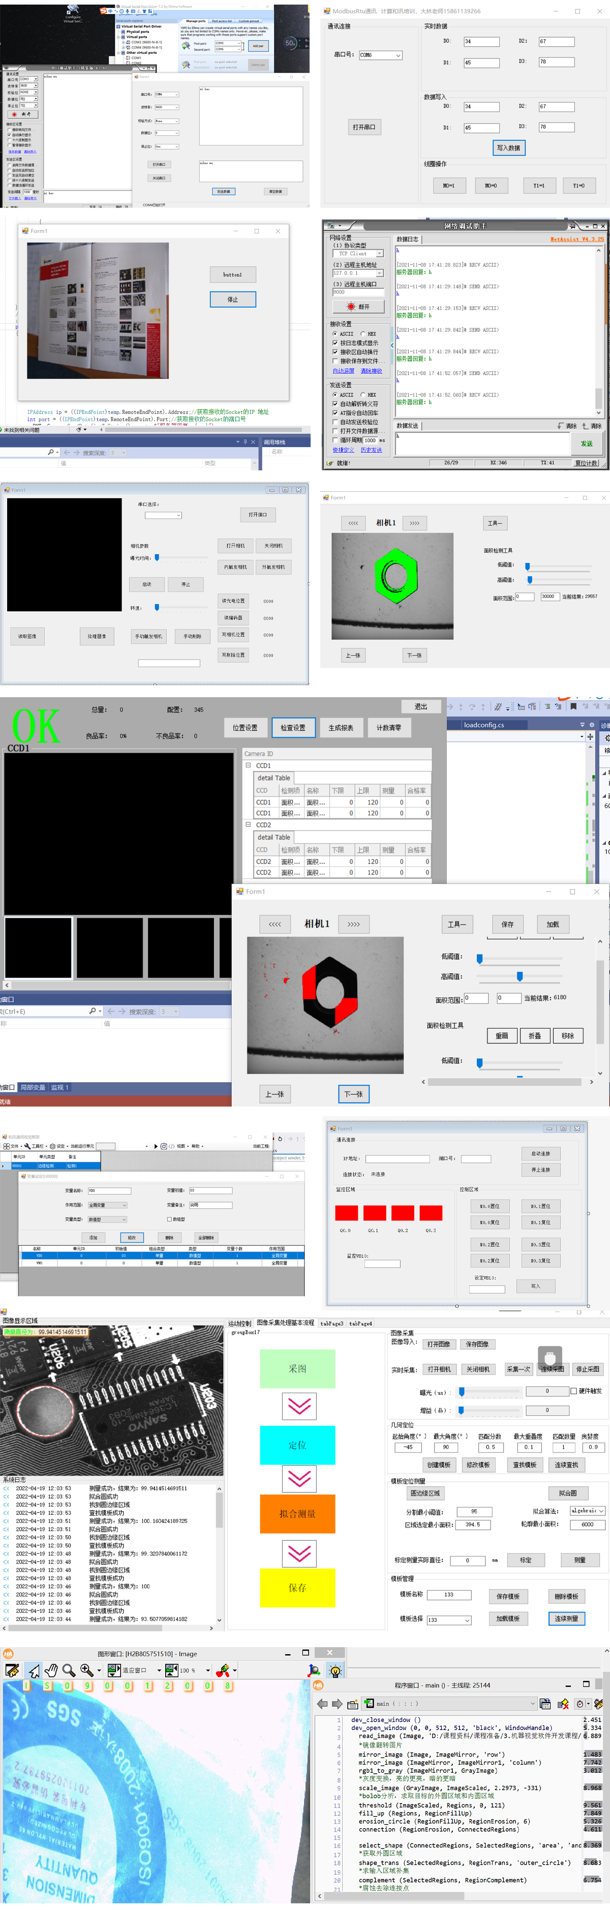Click 标定 button
The width and height of the screenshot is (610, 1910).
tap(526, 1560)
